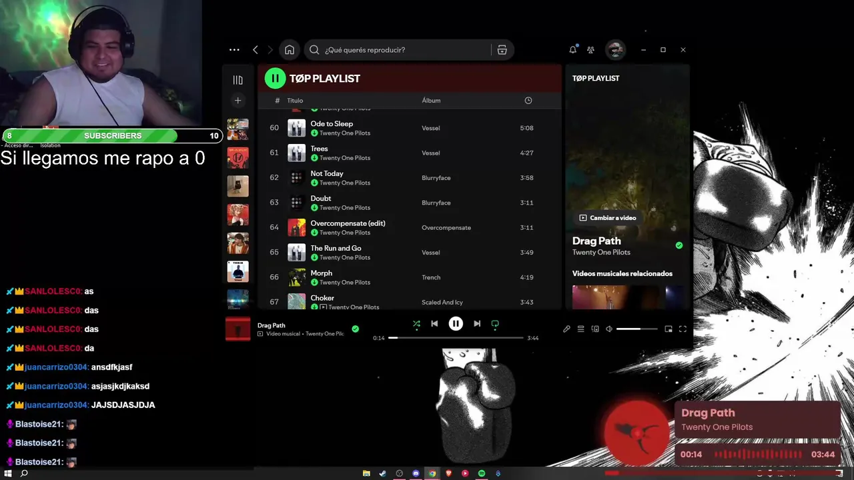Viewport: 854px width, 480px height.
Task: Toggle liked checkmark in the player bar
Action: point(355,329)
